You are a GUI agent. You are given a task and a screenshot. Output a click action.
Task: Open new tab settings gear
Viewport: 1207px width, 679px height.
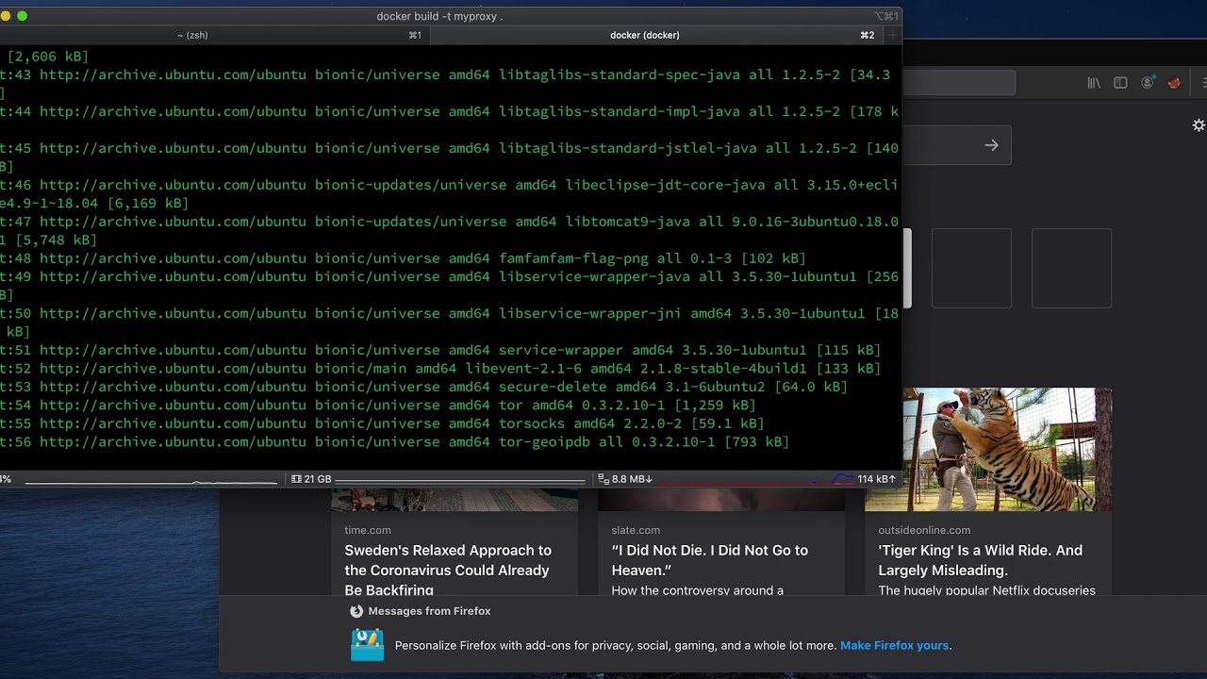click(1199, 125)
